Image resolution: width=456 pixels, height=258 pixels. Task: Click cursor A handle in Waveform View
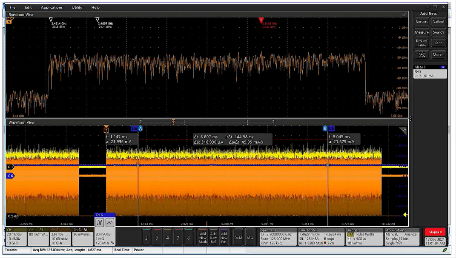pos(140,128)
